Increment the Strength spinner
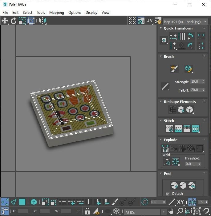 pyautogui.click(x=204, y=81)
